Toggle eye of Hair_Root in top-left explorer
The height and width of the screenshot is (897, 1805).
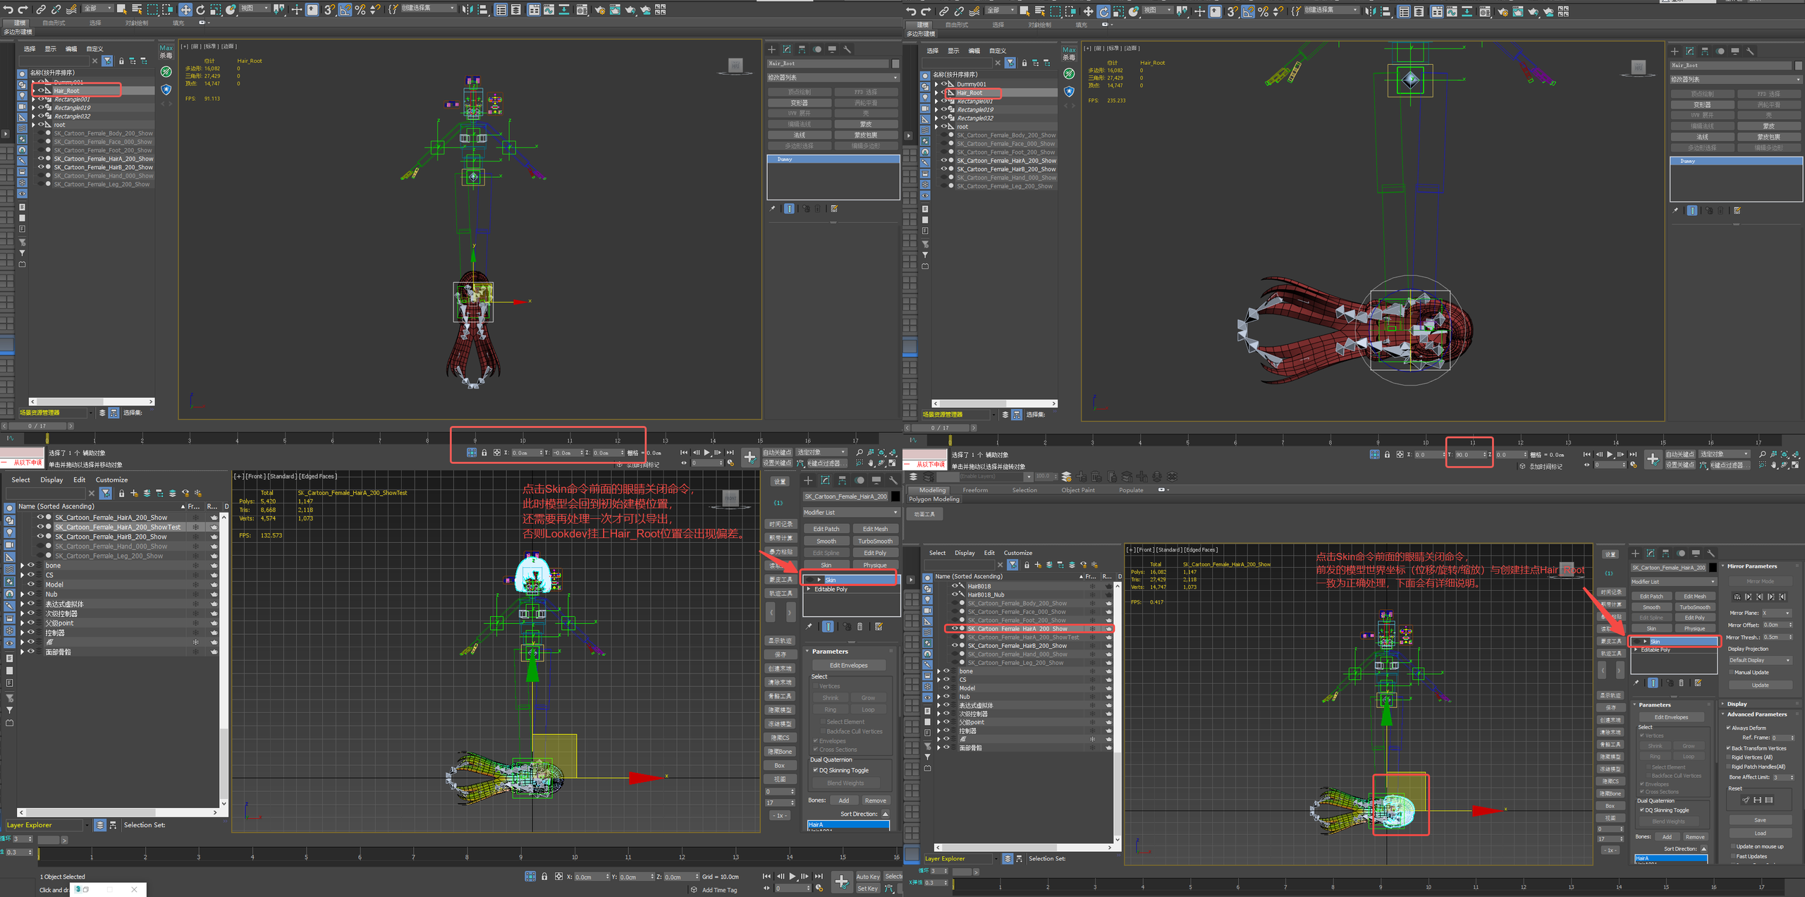(40, 90)
